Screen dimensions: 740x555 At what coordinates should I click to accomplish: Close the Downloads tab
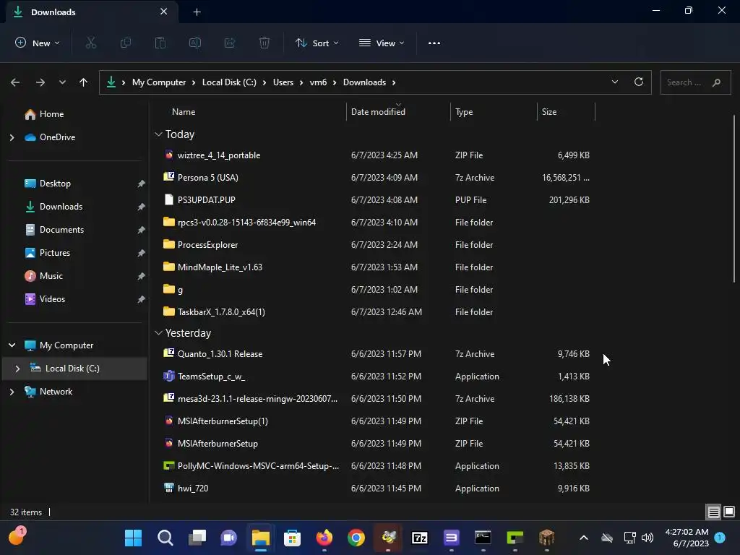pyautogui.click(x=164, y=12)
